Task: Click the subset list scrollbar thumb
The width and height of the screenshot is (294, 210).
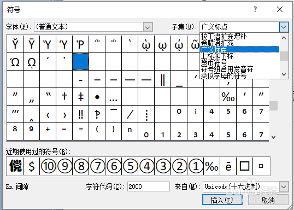Action: (284, 56)
